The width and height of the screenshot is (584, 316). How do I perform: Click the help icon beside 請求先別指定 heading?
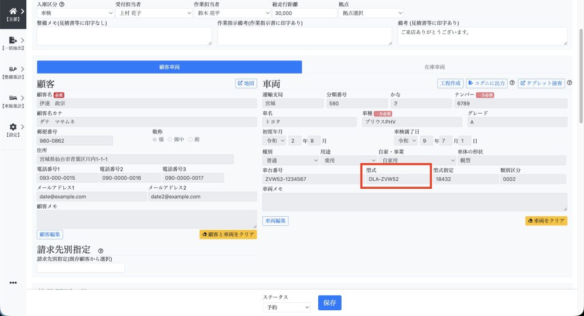tap(101, 250)
